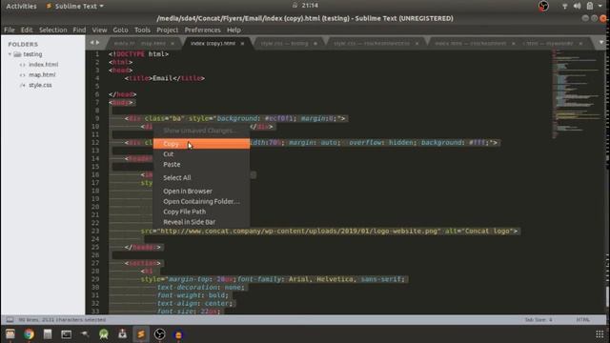Click the Email title text on line 4
610x343 pixels.
point(162,78)
